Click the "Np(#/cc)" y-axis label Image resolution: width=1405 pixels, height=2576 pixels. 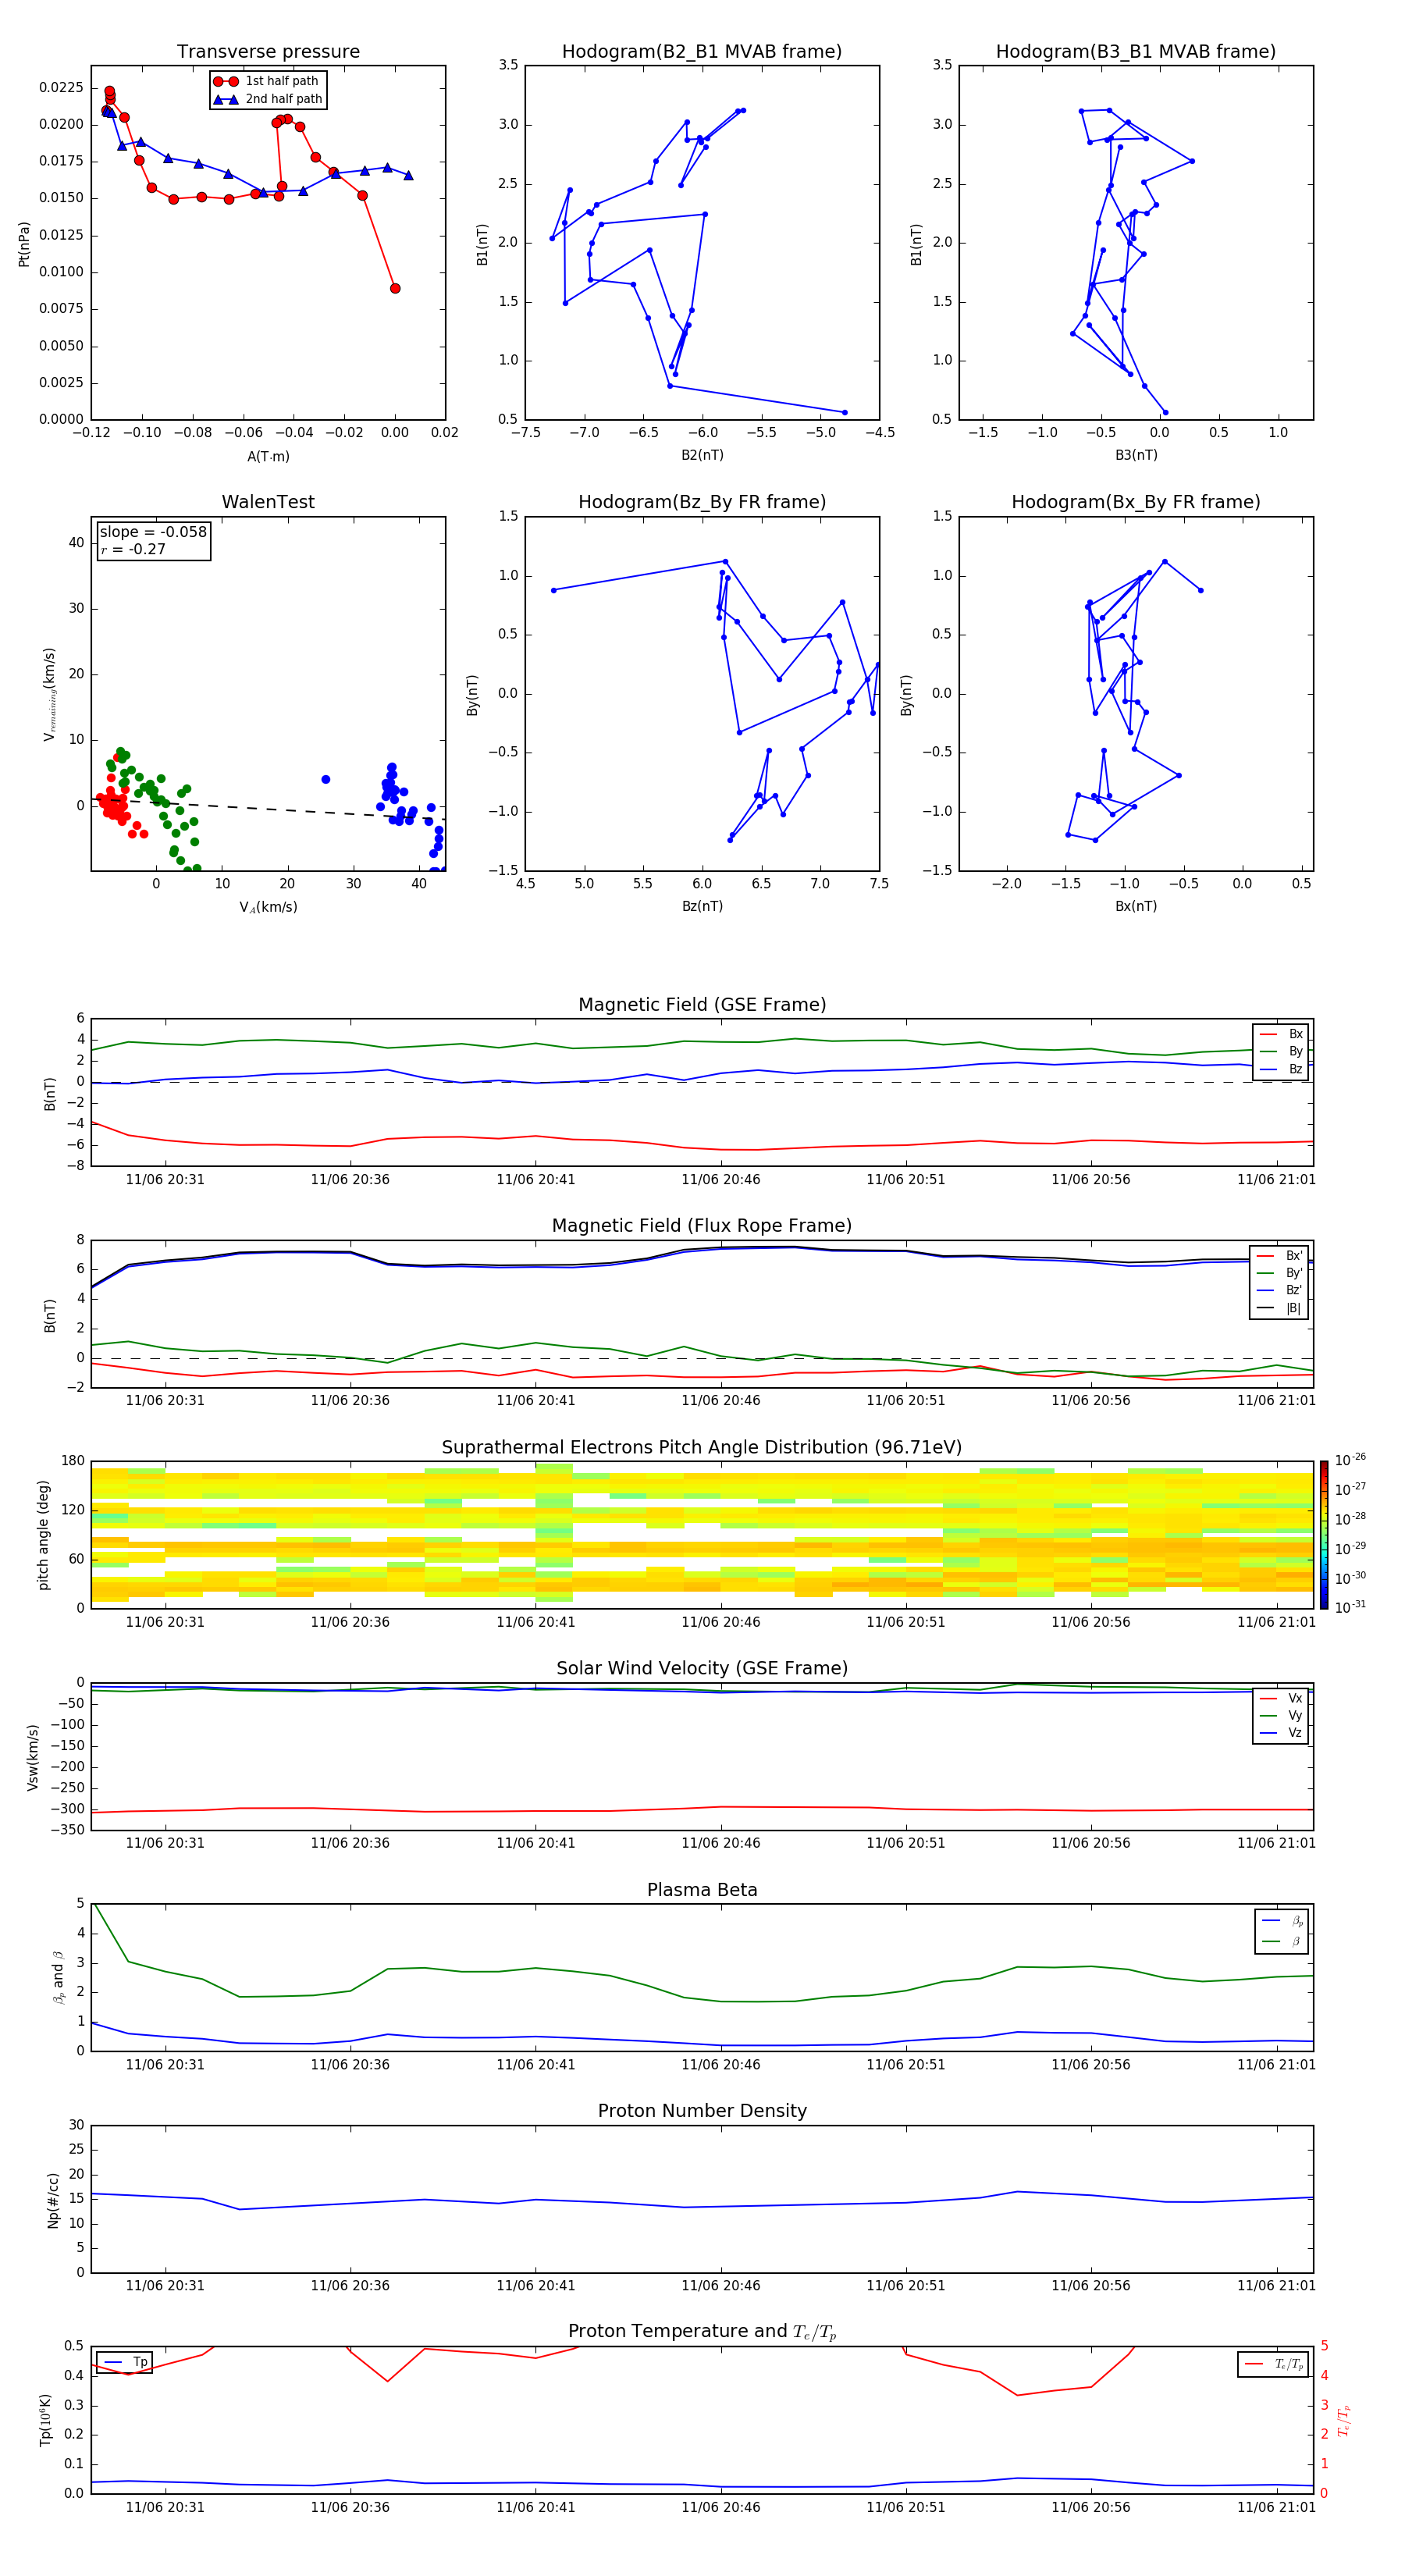(53, 2200)
